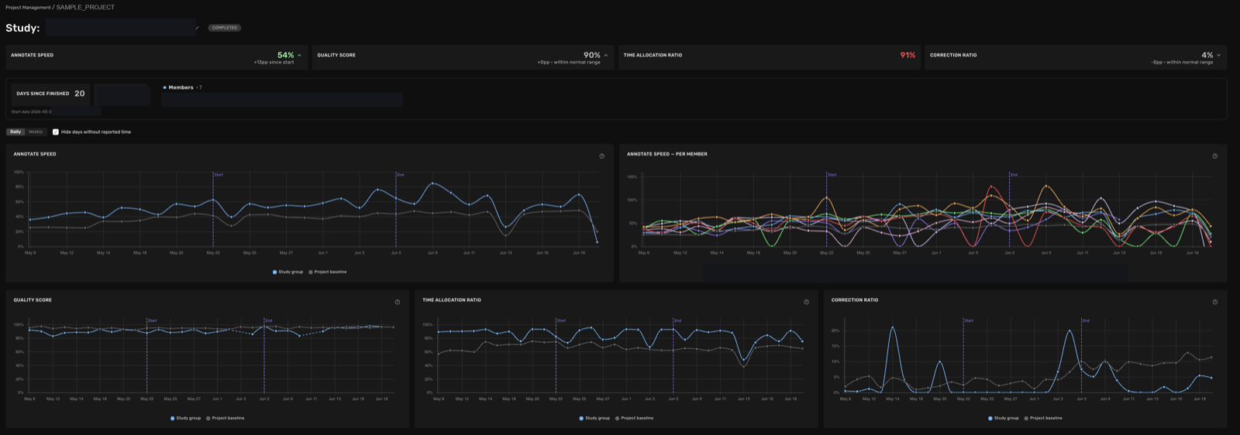Toggle Project baseline legend in Annotate Speed chart
Screen dimensions: 1240x435
pos(327,272)
